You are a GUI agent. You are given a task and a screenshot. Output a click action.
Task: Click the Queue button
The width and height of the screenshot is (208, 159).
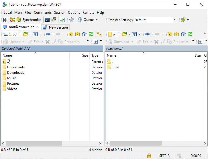86,20
